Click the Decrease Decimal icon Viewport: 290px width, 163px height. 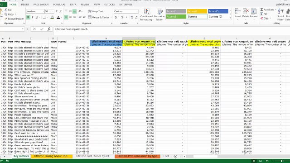[136, 17]
